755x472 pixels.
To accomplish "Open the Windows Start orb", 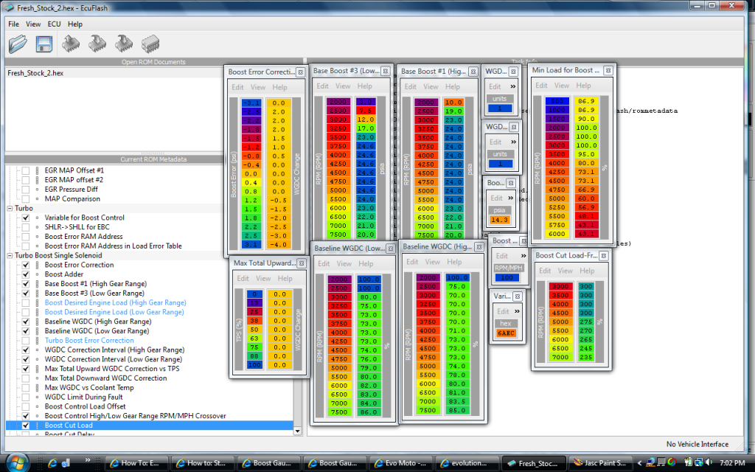I will [x=18, y=462].
